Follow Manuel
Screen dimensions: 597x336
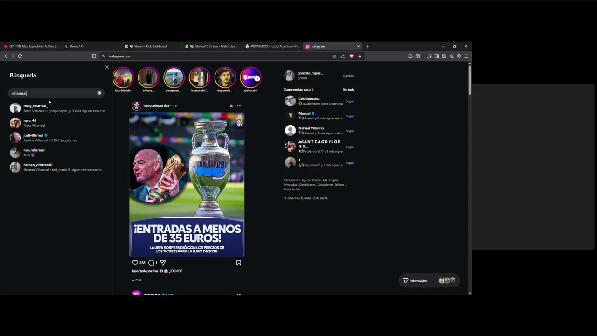(x=350, y=116)
